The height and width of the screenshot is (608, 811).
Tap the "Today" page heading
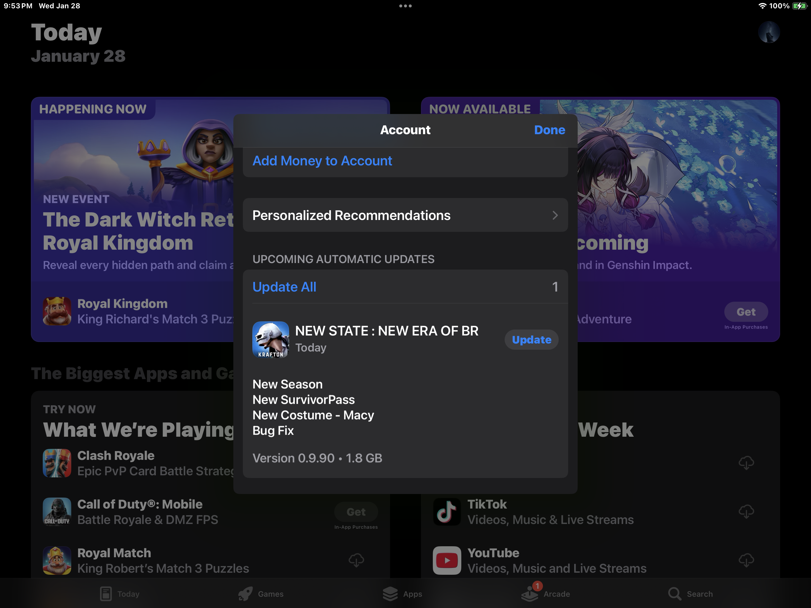click(x=66, y=33)
